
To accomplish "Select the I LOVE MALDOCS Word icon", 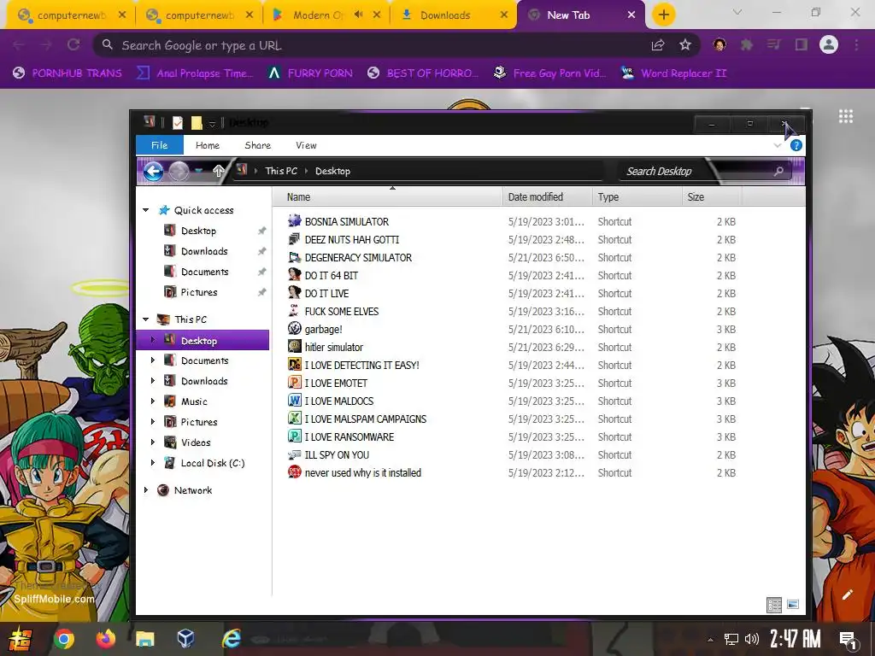I will coord(295,401).
